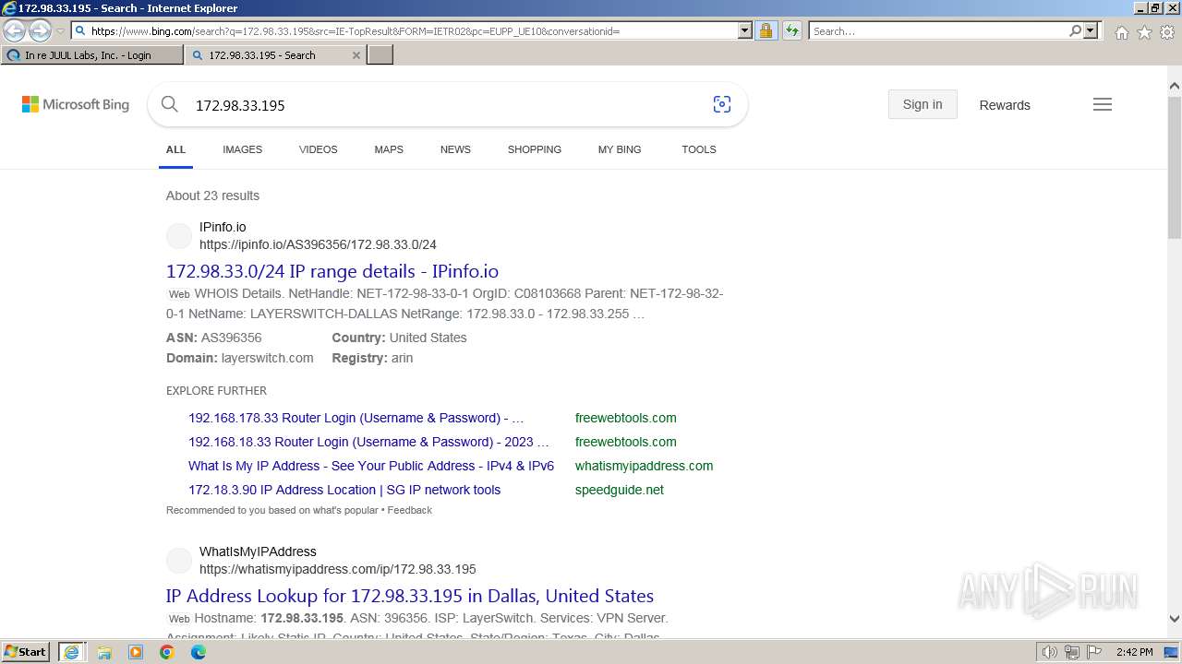Image resolution: width=1182 pixels, height=664 pixels.
Task: Switch to SHOPPING results
Action: click(x=534, y=149)
